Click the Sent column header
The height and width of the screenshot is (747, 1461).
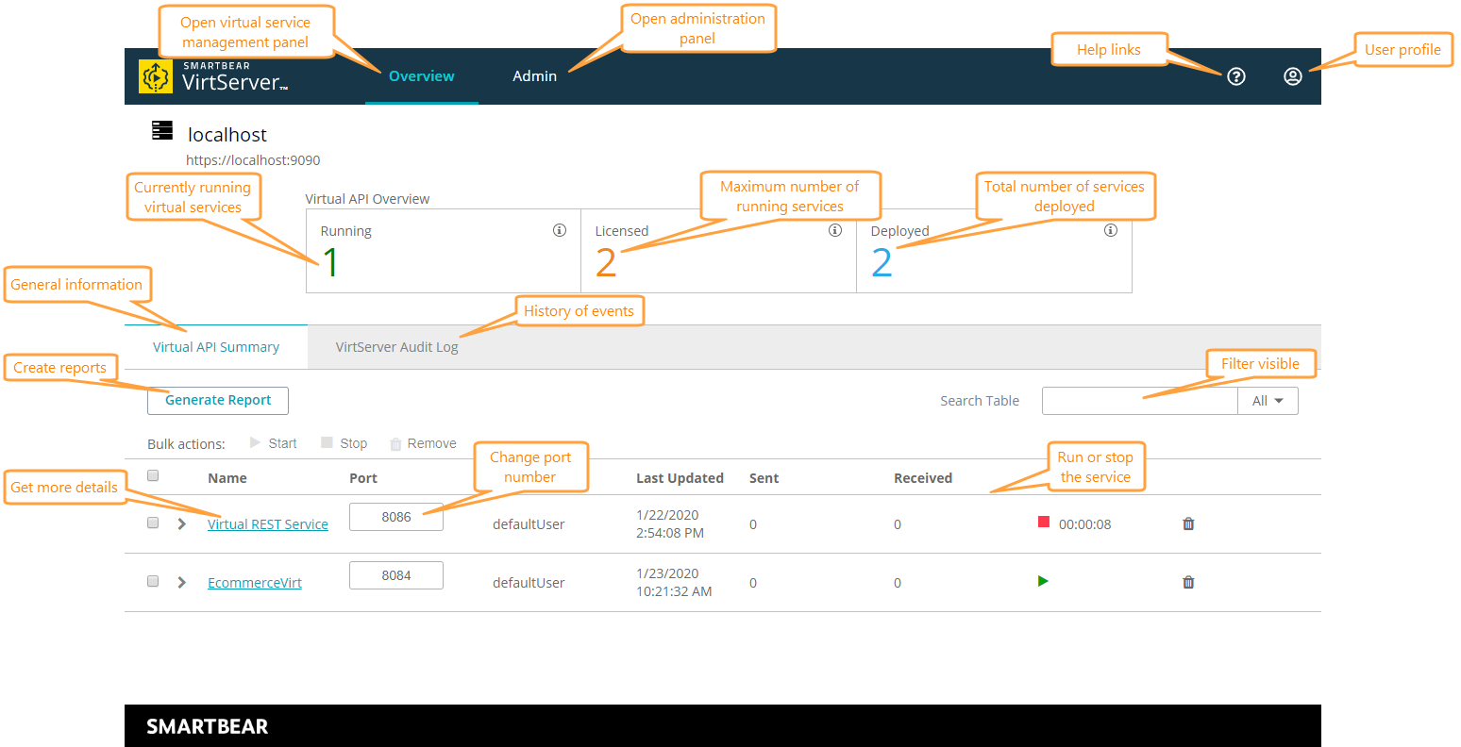pos(764,478)
